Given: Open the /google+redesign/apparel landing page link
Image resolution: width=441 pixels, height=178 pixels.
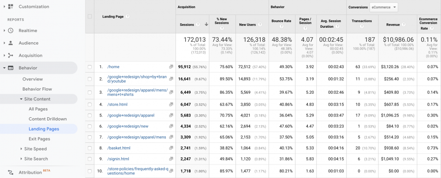Looking at the screenshot, I should coord(131,116).
